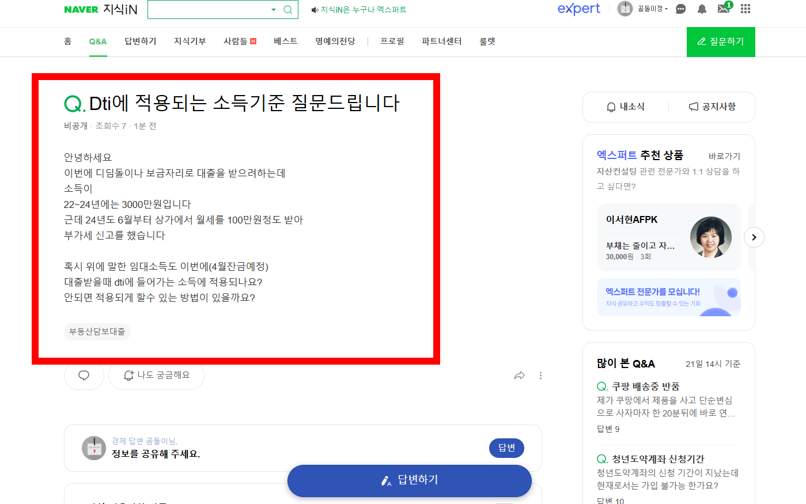This screenshot has width=806, height=504.
Task: Click the NAVER logo in the header
Action: [81, 10]
